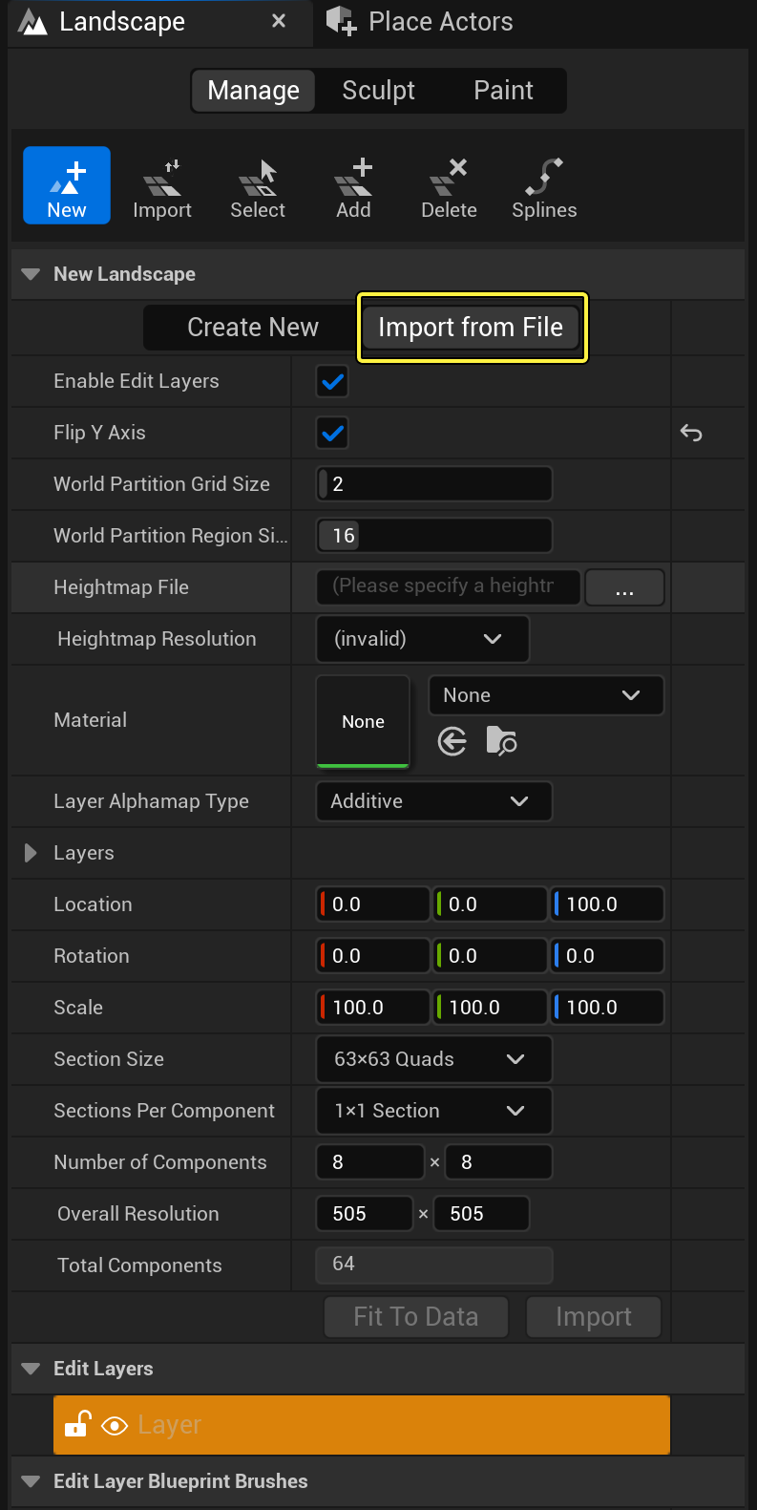Reset Flip Y Axis to default
The width and height of the screenshot is (757, 1510).
[x=691, y=434]
